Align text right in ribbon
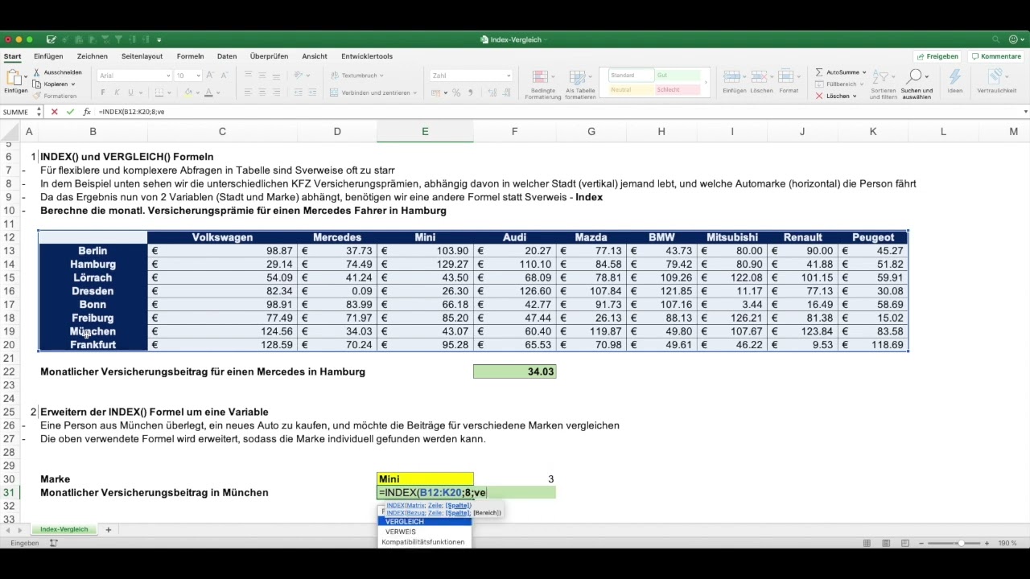Screen dimensions: 1030x579 [x=276, y=92]
